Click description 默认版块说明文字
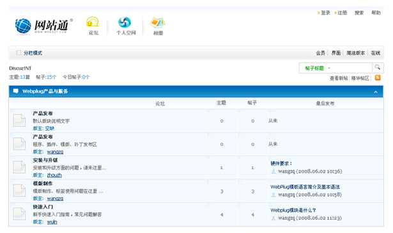The height and width of the screenshot is (233, 393). [51, 121]
